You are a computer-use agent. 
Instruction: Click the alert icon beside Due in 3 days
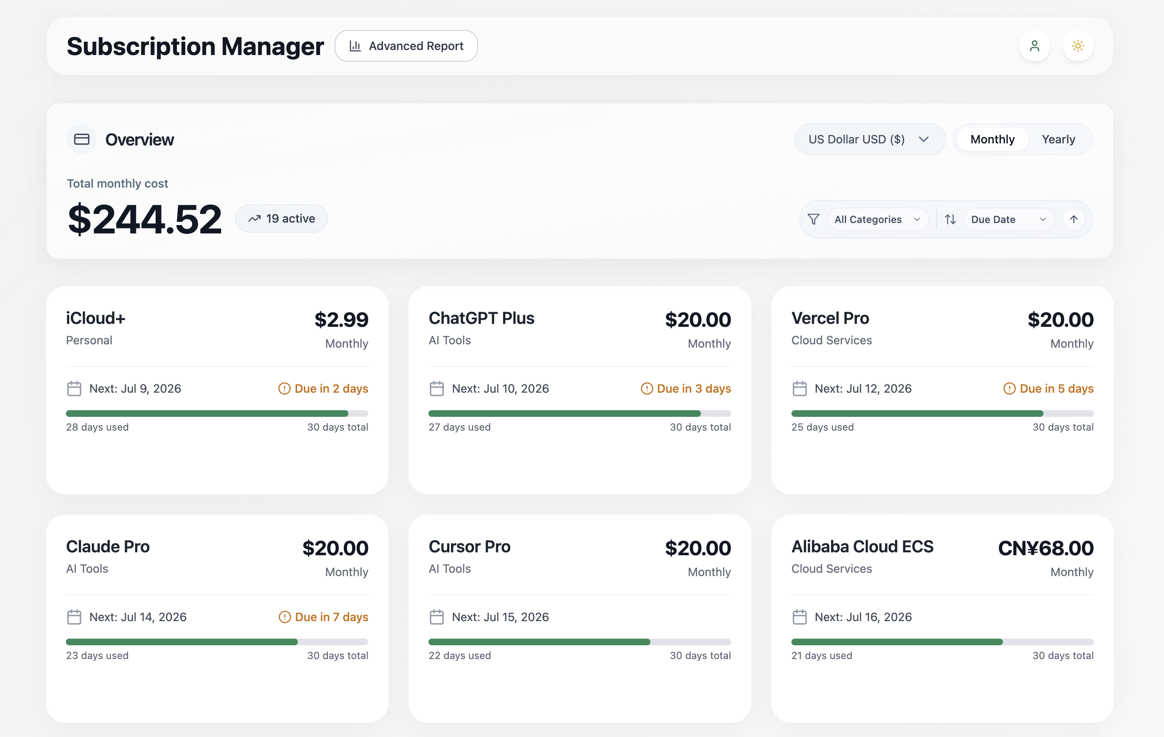[x=647, y=389]
